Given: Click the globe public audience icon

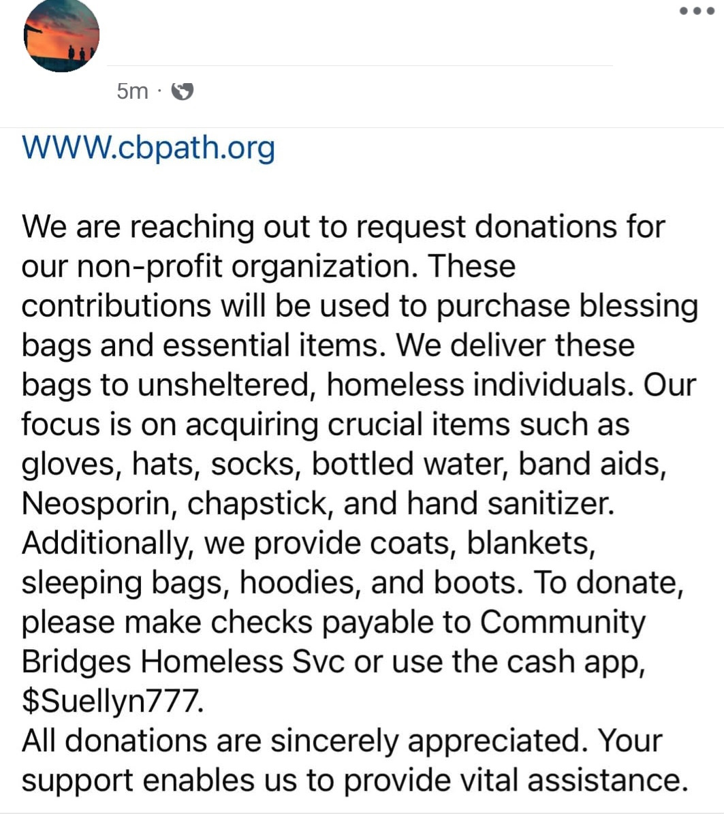Looking at the screenshot, I should (182, 91).
